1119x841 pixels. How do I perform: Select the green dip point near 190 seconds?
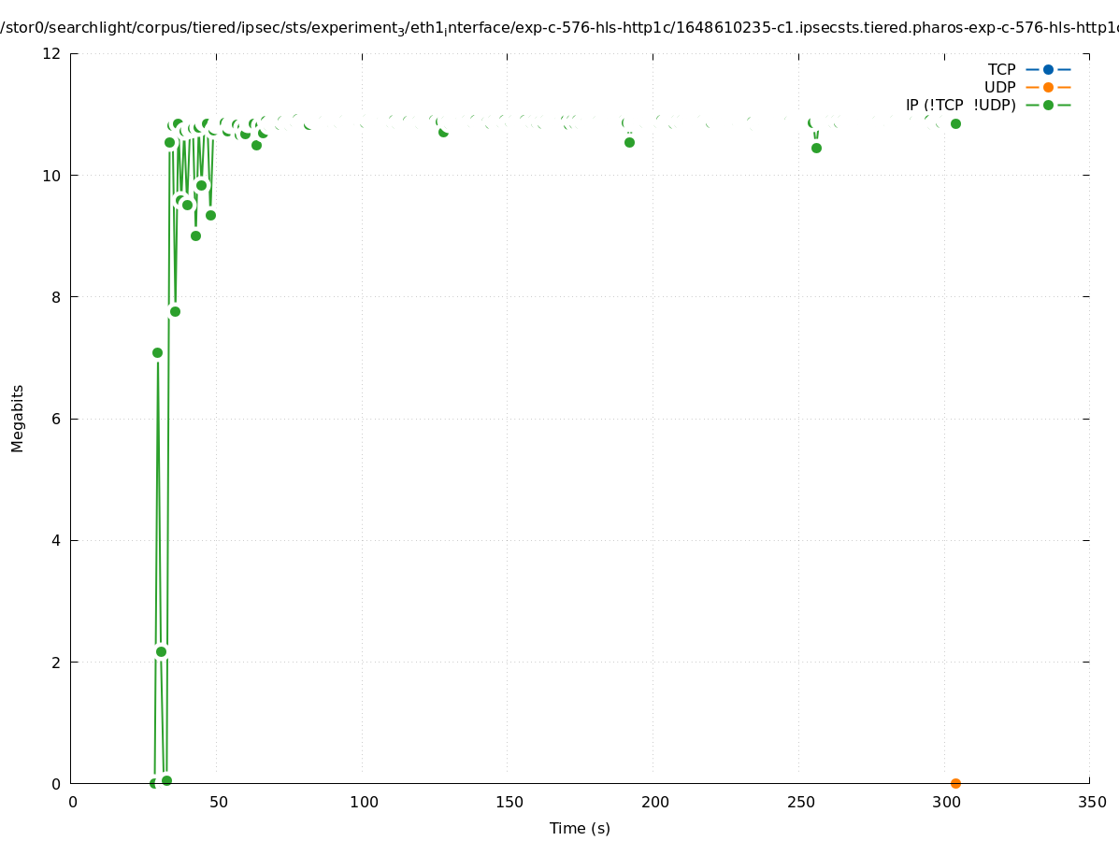tap(629, 142)
